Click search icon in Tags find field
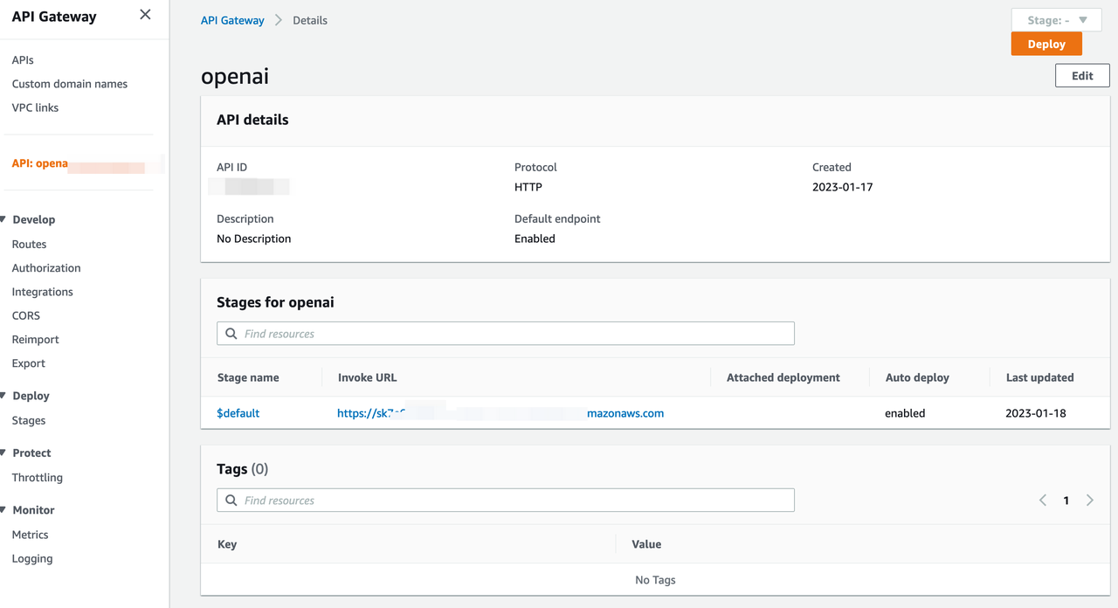 click(x=231, y=501)
